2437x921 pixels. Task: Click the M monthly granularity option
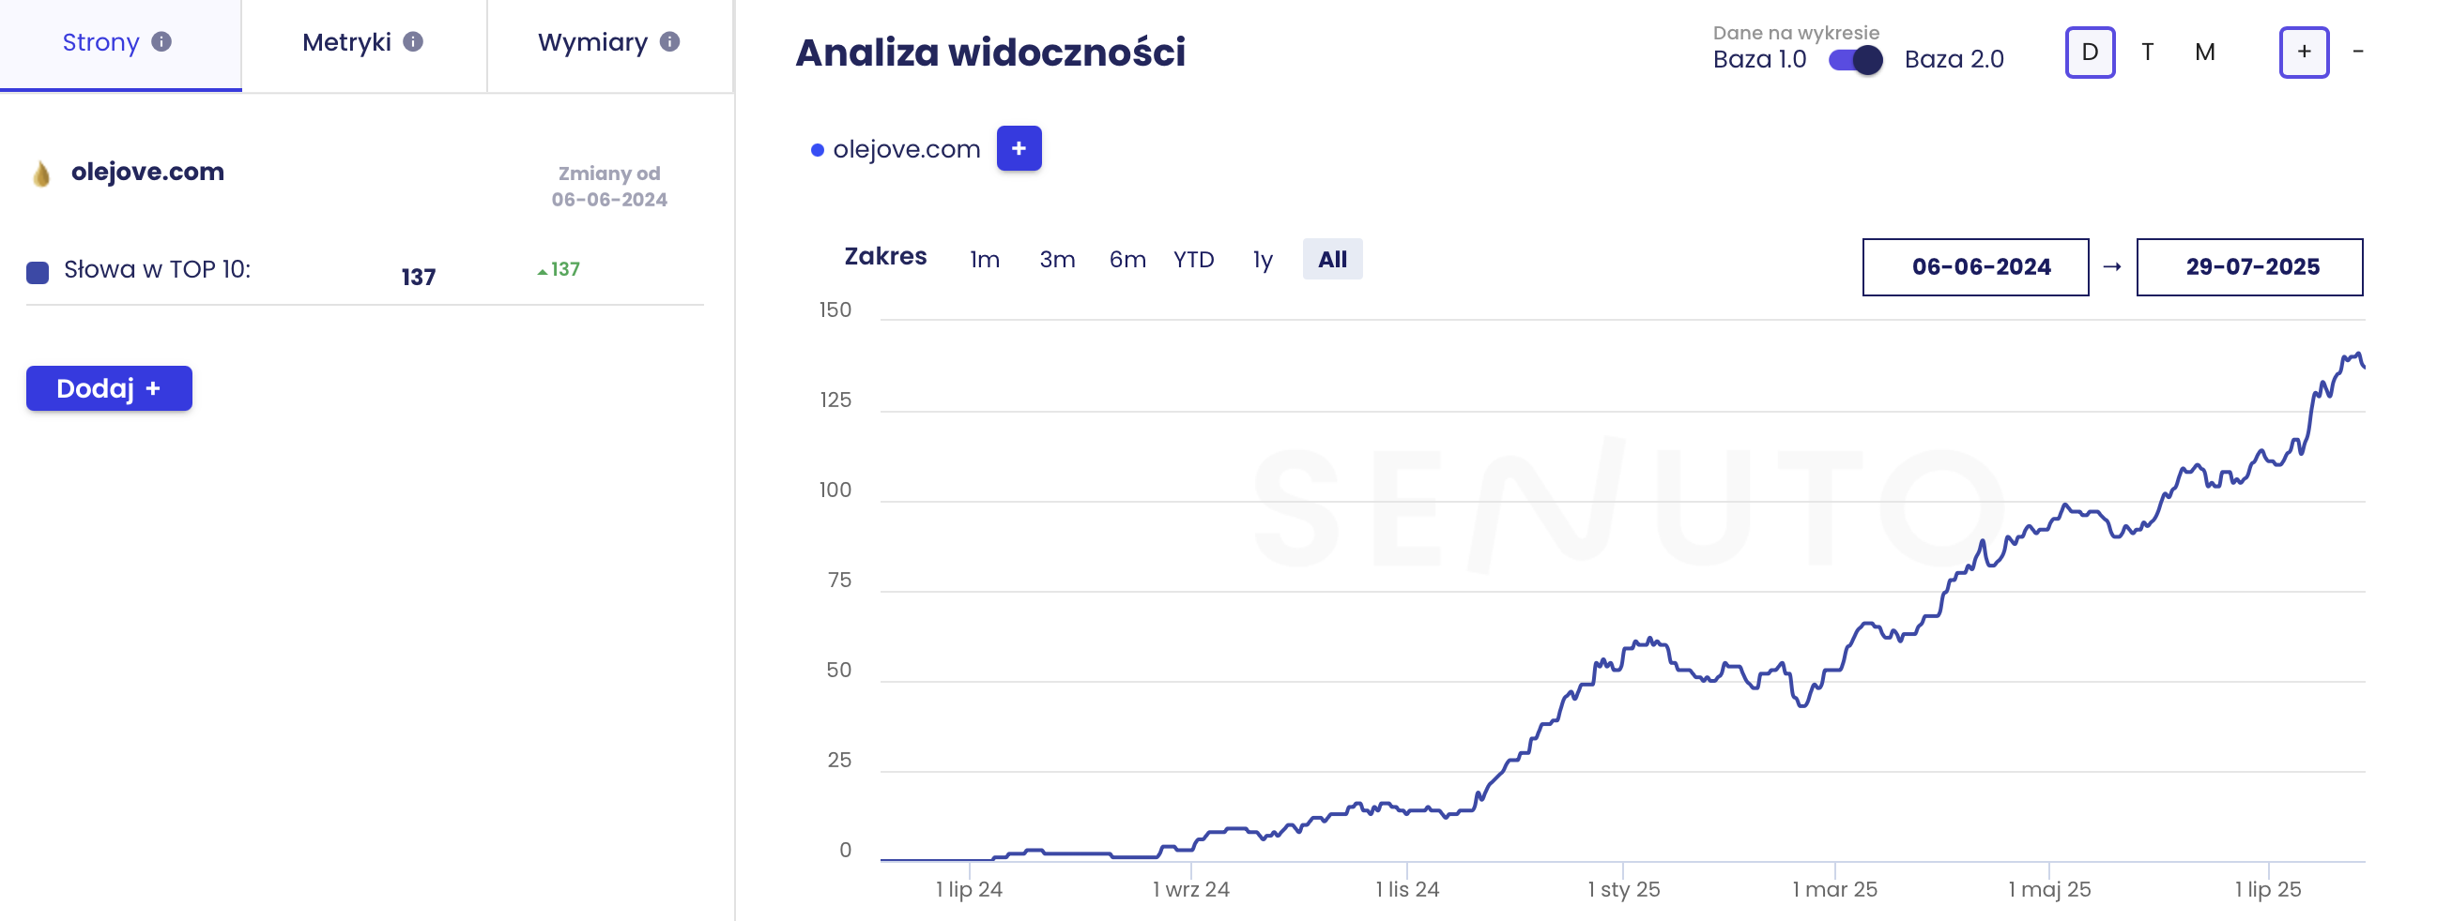[x=2204, y=52]
